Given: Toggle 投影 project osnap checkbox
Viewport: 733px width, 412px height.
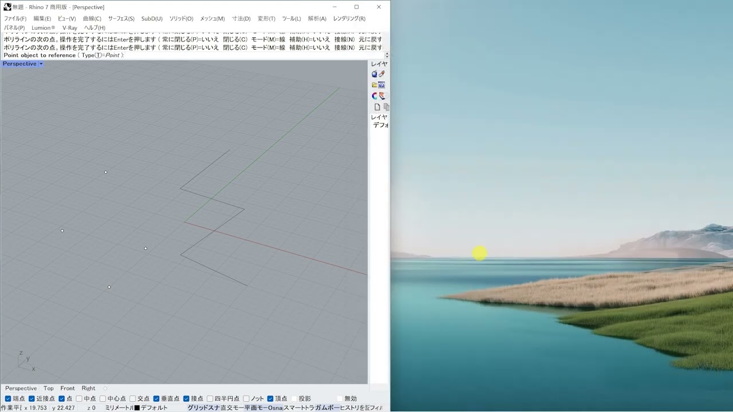Looking at the screenshot, I should coord(294,399).
